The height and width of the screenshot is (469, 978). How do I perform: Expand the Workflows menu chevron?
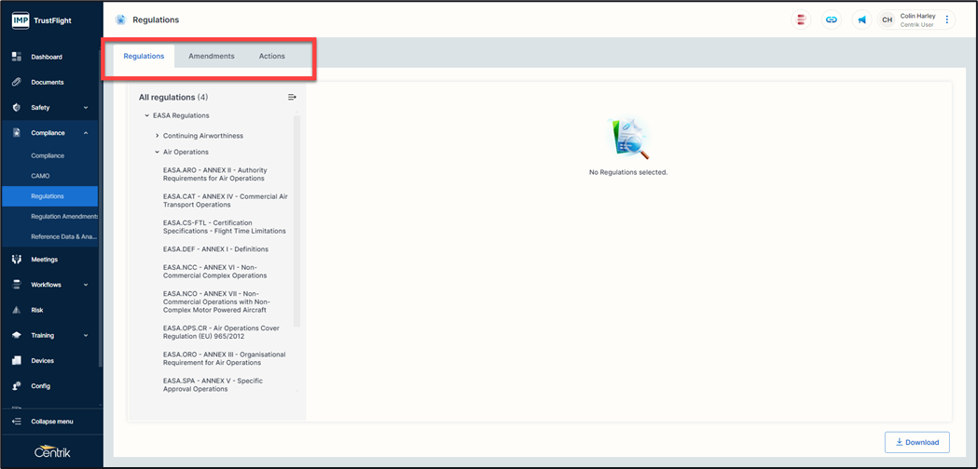86,285
